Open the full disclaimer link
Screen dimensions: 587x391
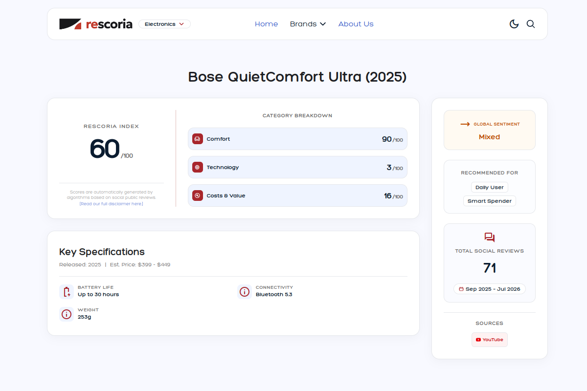112,204
